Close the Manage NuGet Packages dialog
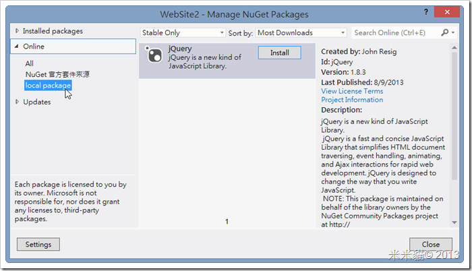This screenshot has width=472, height=271. [446, 11]
